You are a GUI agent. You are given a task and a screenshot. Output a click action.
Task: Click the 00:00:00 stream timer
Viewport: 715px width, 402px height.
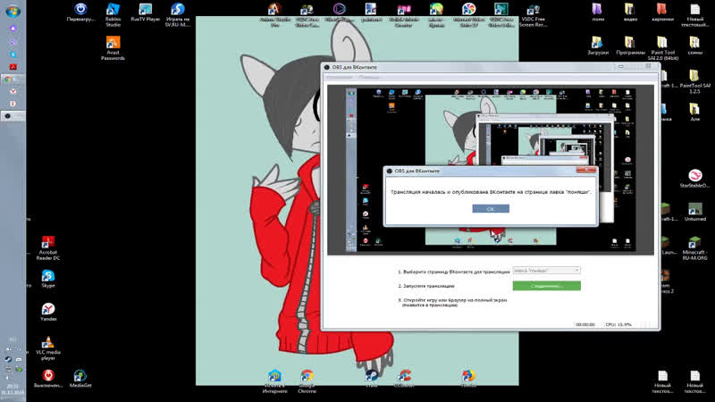tap(585, 324)
